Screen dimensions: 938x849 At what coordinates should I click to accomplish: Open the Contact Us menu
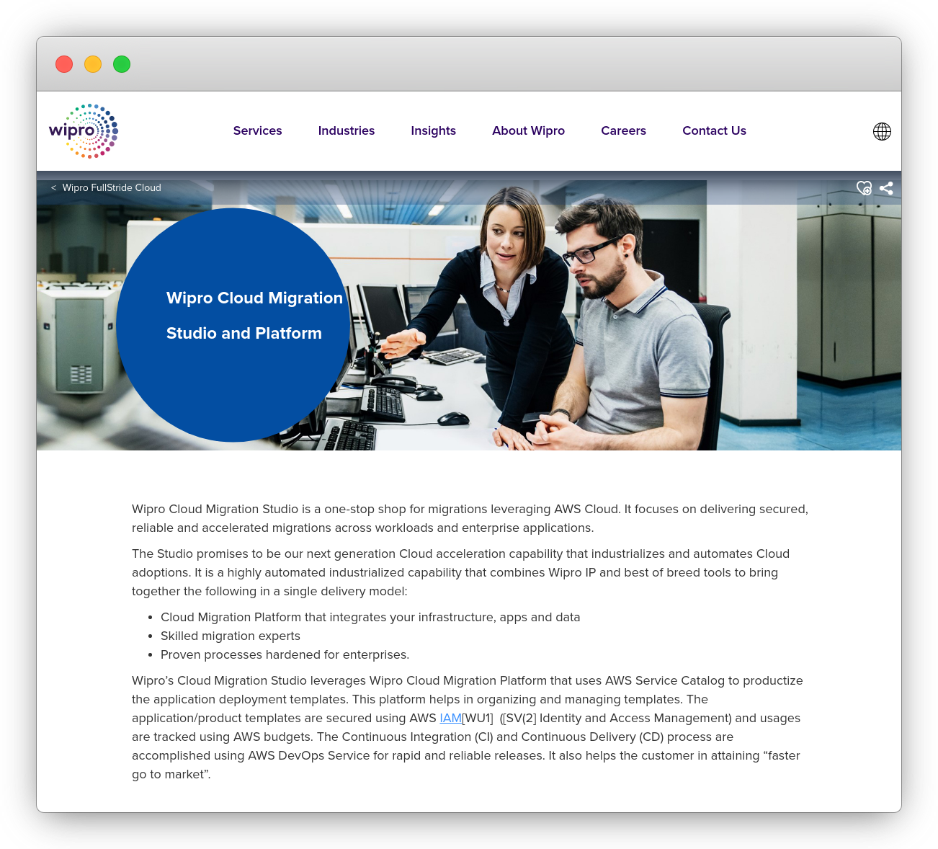(x=714, y=130)
